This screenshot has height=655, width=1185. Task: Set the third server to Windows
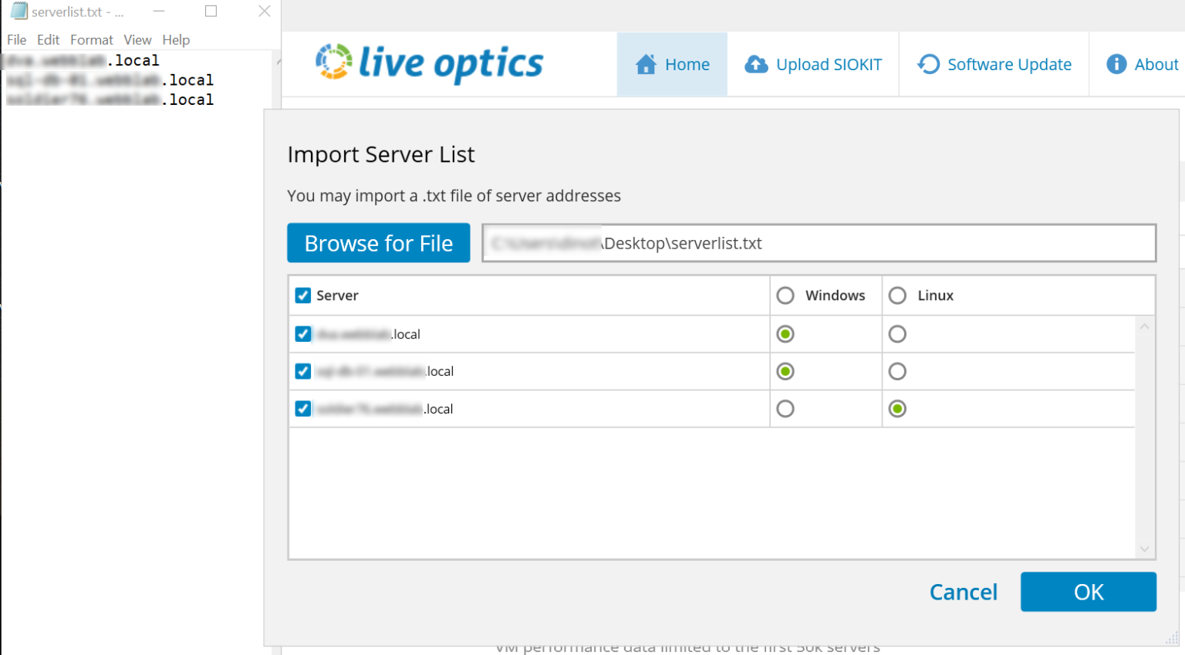coord(785,408)
